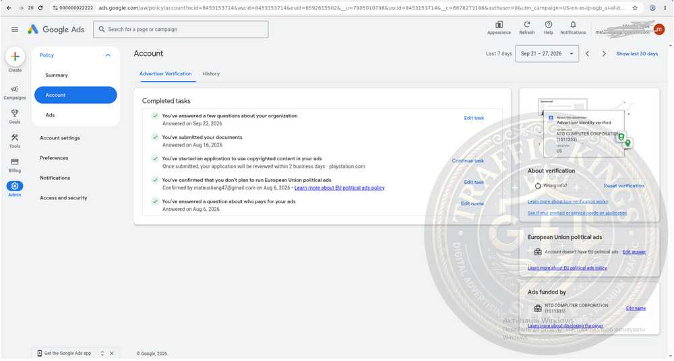
Task: Open Appearance settings icon
Action: (499, 25)
